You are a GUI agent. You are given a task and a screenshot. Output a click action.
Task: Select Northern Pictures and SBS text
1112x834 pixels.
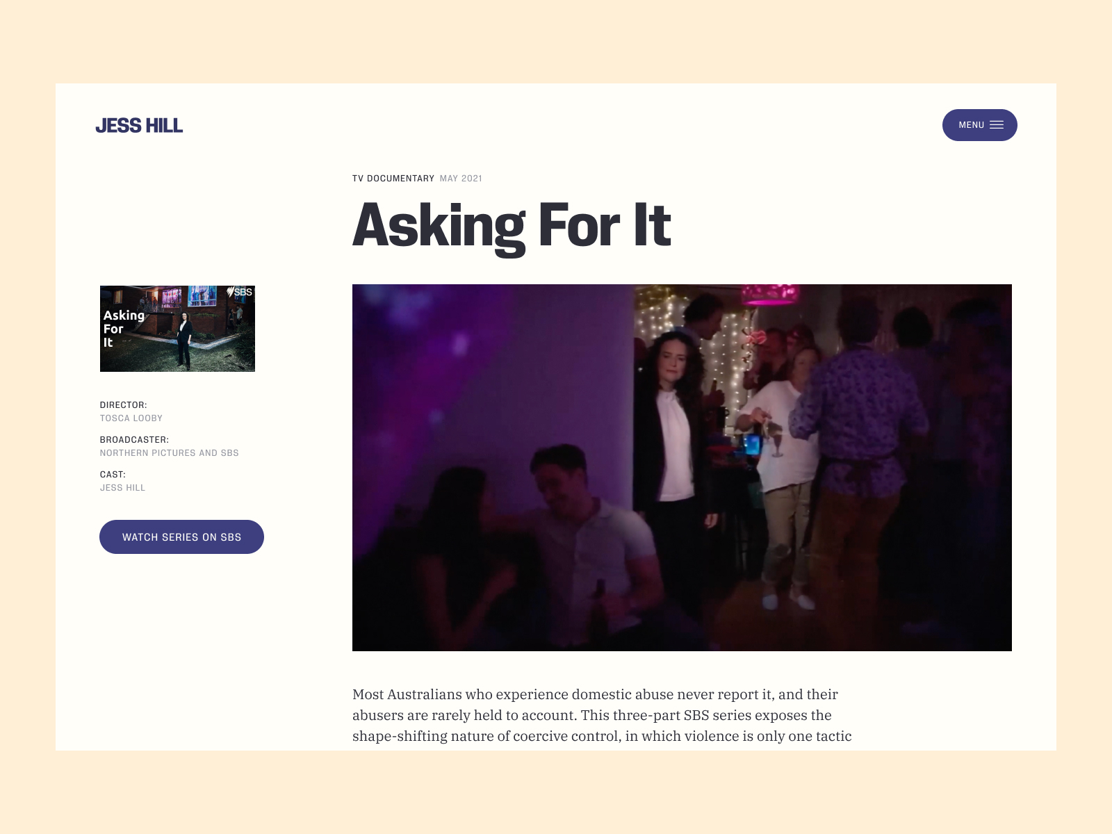[169, 453]
